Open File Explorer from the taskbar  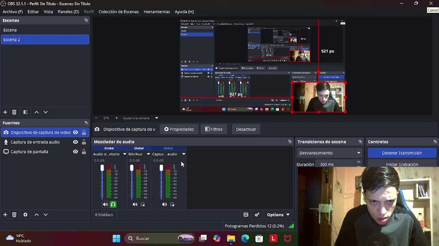point(231,238)
